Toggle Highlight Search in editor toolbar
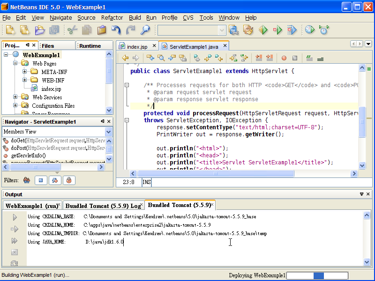This screenshot has height=281, width=375. (183, 58)
